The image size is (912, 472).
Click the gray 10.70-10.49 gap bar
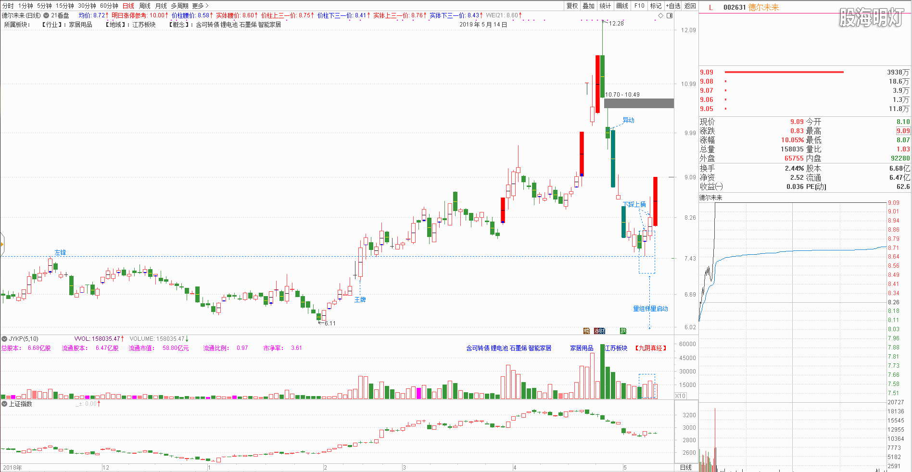(x=639, y=103)
